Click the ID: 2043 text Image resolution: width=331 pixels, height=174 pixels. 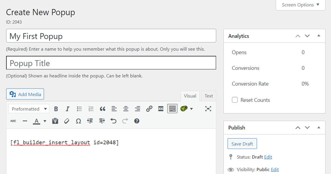pos(14,22)
